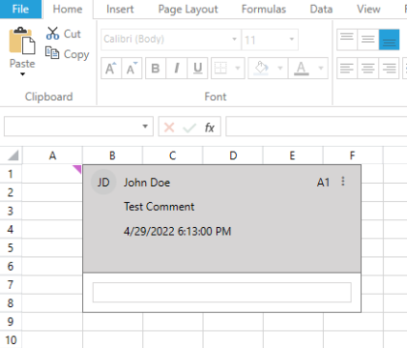
Task: Open the font family Calibri (Body) combo box
Action: point(171,39)
